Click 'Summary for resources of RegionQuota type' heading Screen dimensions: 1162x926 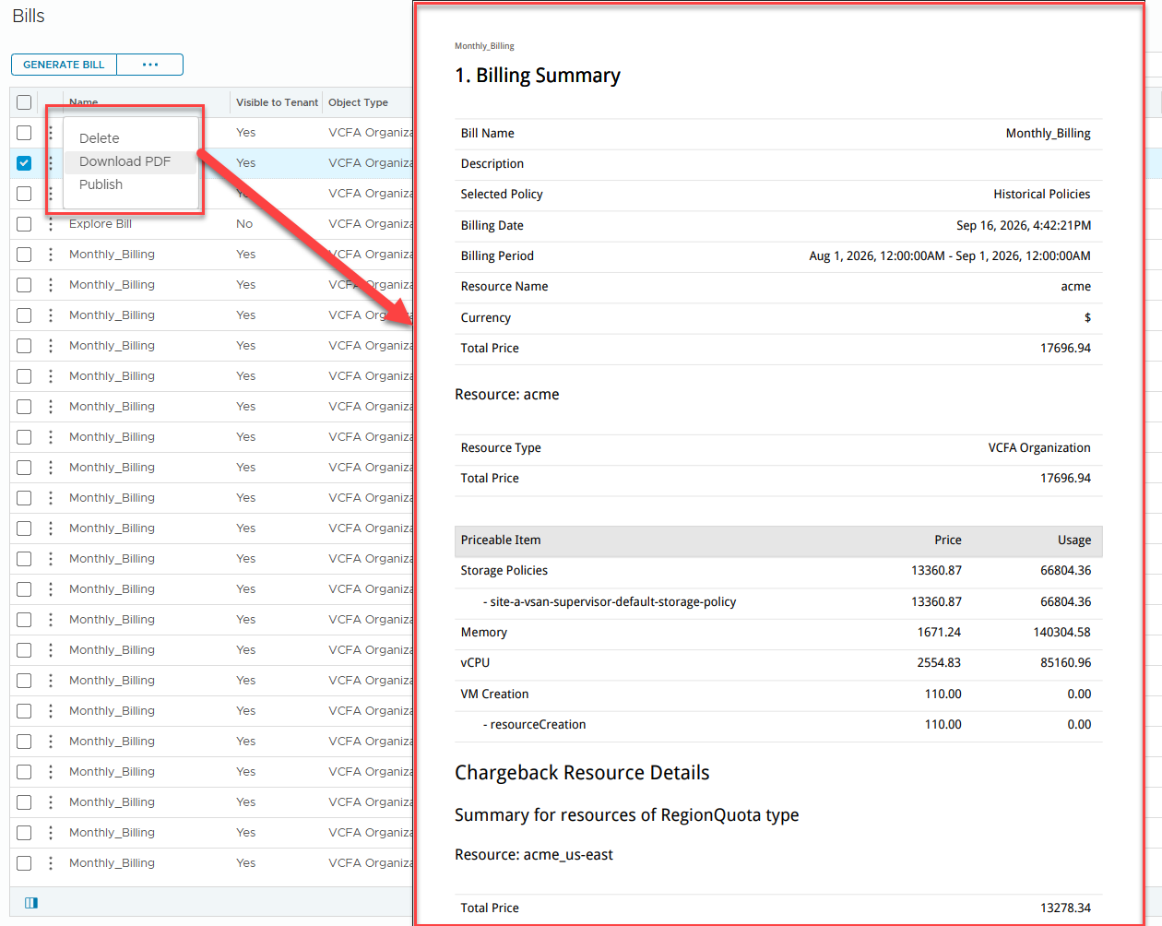tap(627, 815)
